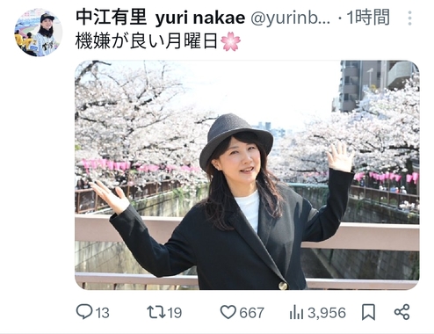Open the share icon options
This screenshot has height=334, width=434.
401,312
